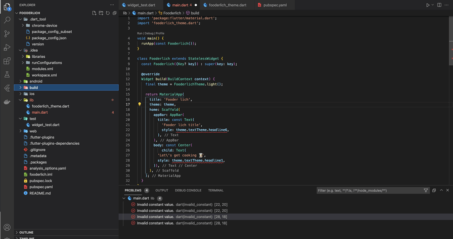Click the problems filter text field
Image resolution: width=453 pixels, height=239 pixels.
[x=369, y=190]
